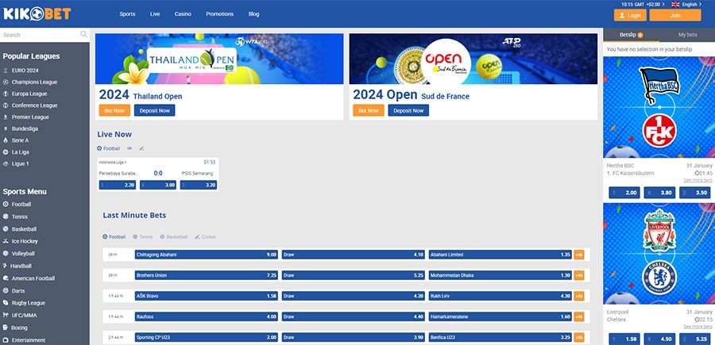Select PSIS Semarang win odds 3.20
715x345 pixels.
pyautogui.click(x=199, y=186)
